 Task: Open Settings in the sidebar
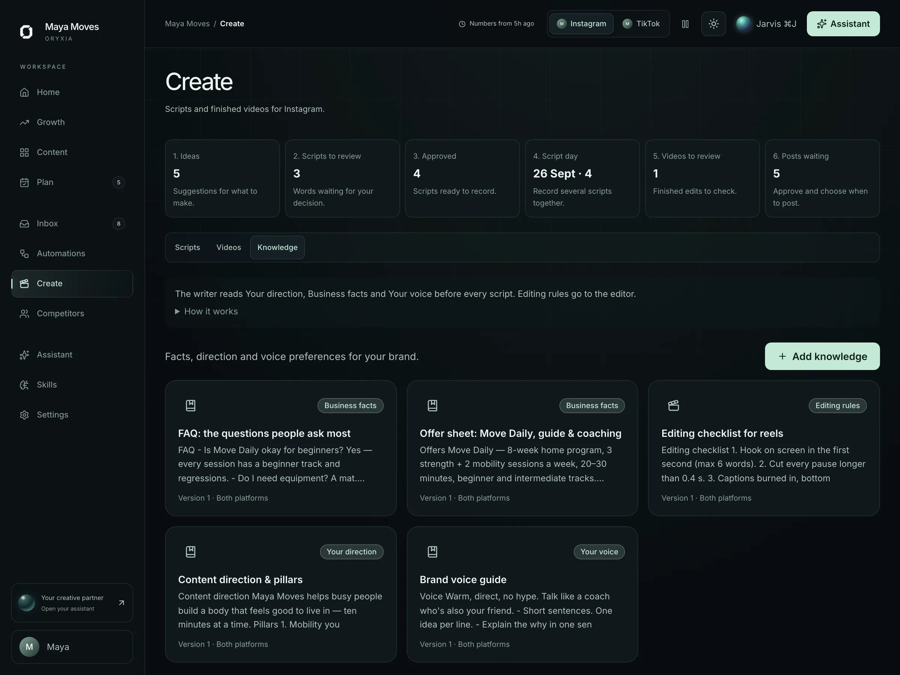coord(72,415)
